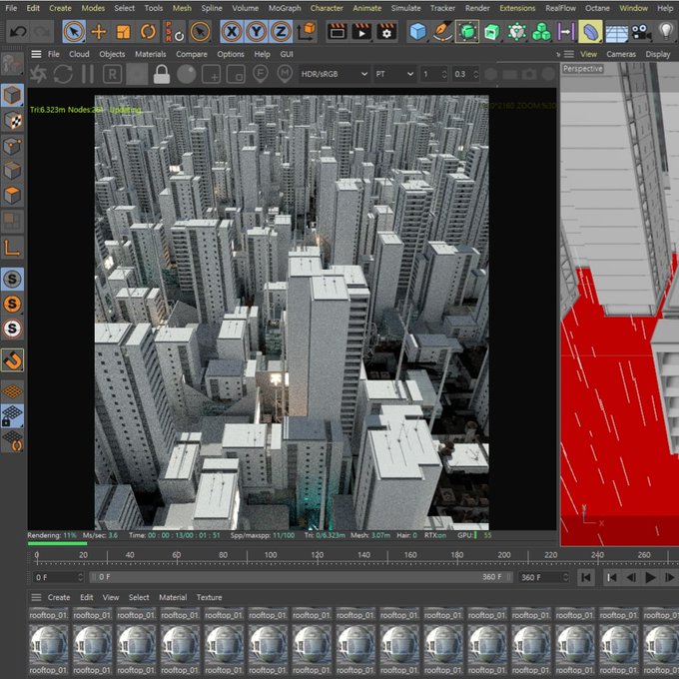Viewport: 679px width, 679px height.
Task: Open the RealFlow menu
Action: click(560, 8)
